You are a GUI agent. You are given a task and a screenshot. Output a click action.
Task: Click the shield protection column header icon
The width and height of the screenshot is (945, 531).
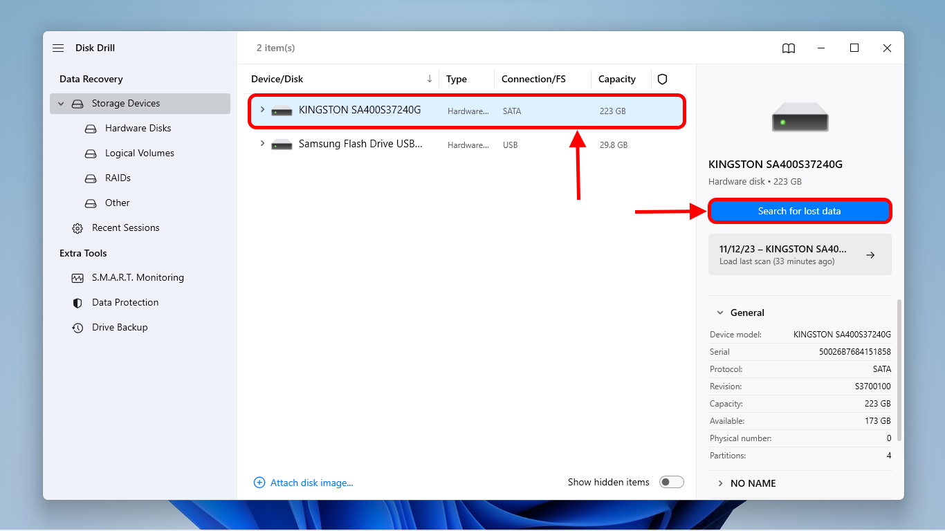point(662,79)
